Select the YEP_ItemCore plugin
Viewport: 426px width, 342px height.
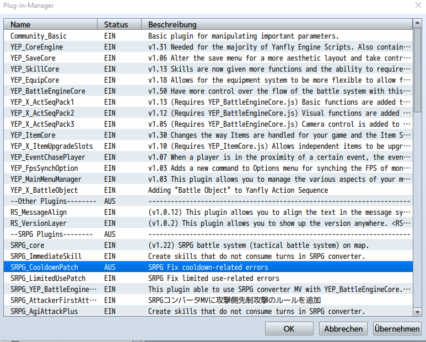click(x=208, y=135)
